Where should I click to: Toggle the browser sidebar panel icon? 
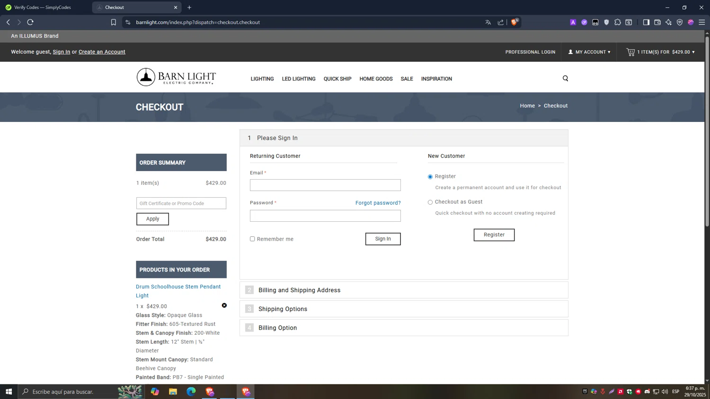[x=646, y=22]
